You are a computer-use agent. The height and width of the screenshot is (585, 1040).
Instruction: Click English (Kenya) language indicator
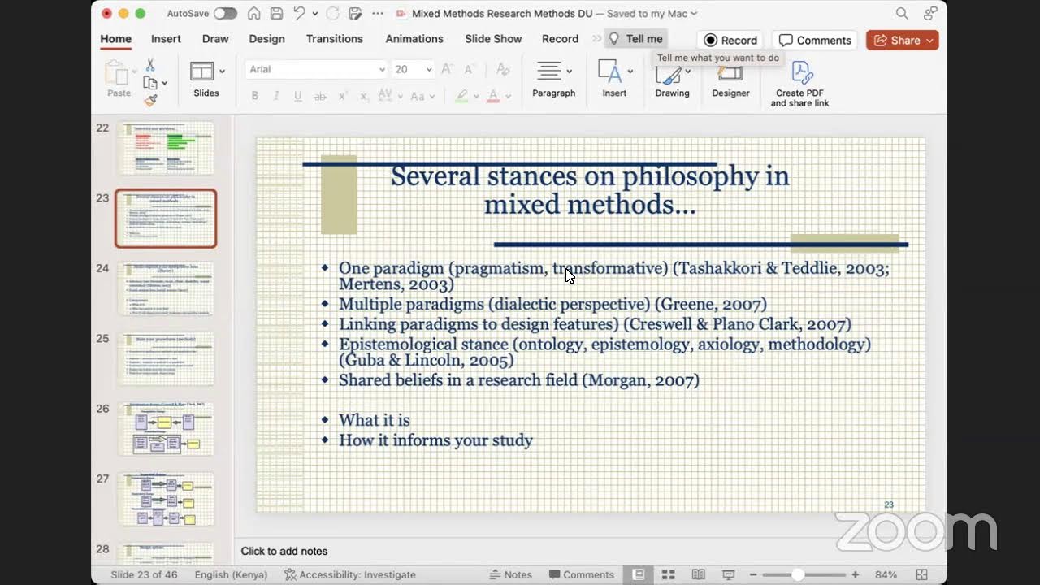pyautogui.click(x=232, y=574)
